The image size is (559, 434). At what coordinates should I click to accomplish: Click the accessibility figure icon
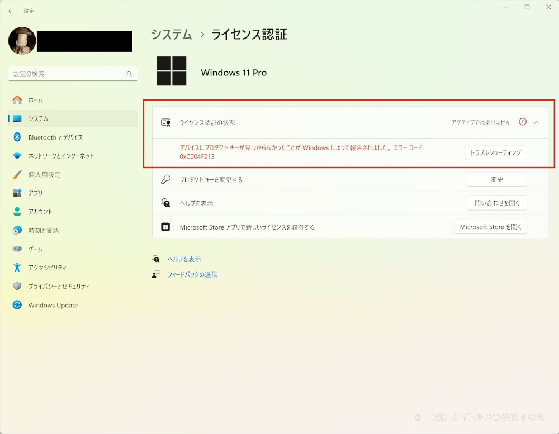coord(17,268)
